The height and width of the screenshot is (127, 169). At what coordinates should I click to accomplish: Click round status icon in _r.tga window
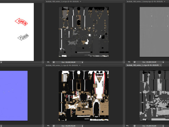pyautogui.click(x=134, y=126)
